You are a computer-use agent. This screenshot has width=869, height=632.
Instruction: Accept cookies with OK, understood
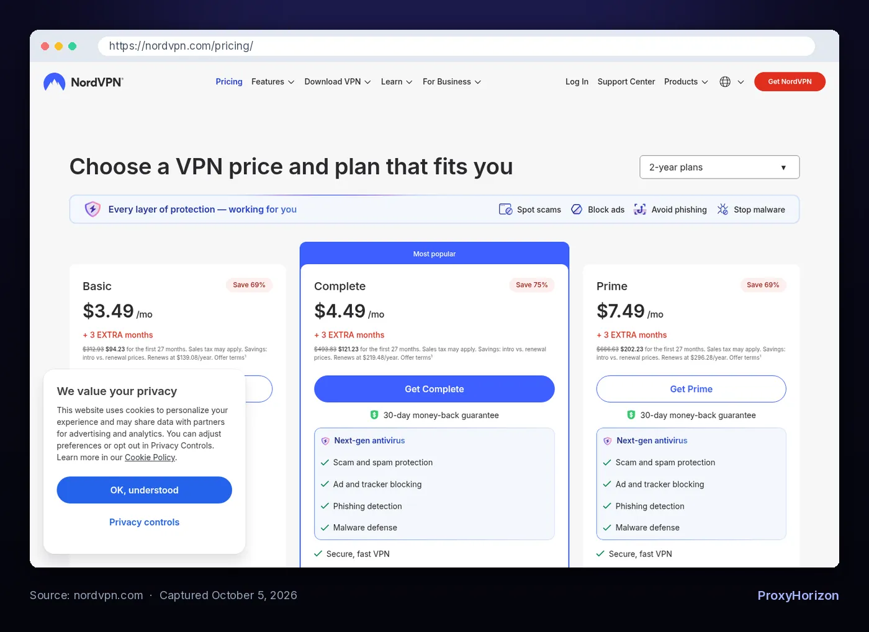tap(145, 490)
